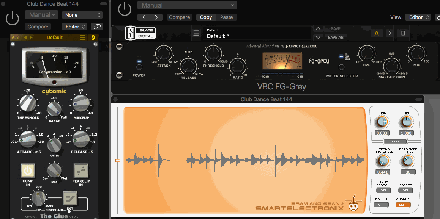The image size is (440, 219).
Task: Toggle FG-Grey POWER switch
Action: point(139,67)
